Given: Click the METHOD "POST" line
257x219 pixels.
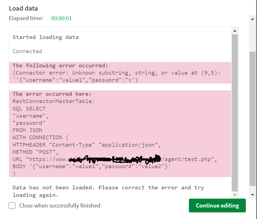Looking at the screenshot, I should (x=35, y=152).
